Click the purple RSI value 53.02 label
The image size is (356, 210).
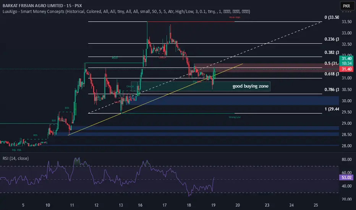tap(346, 178)
